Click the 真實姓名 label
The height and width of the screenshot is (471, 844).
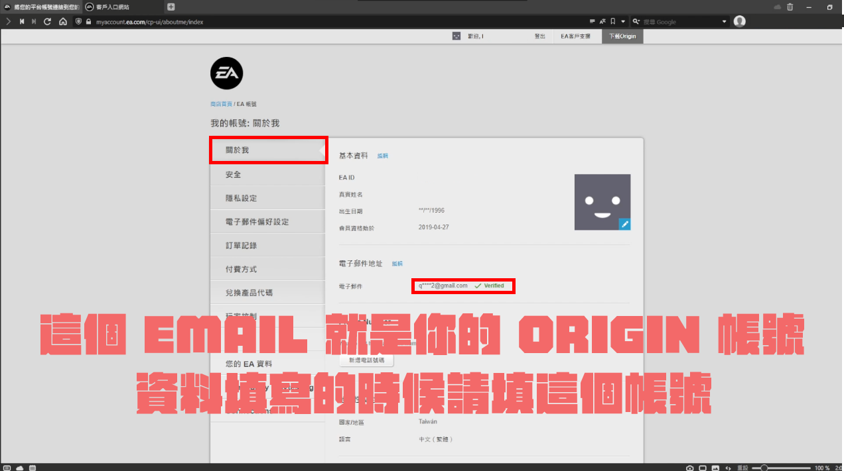351,195
